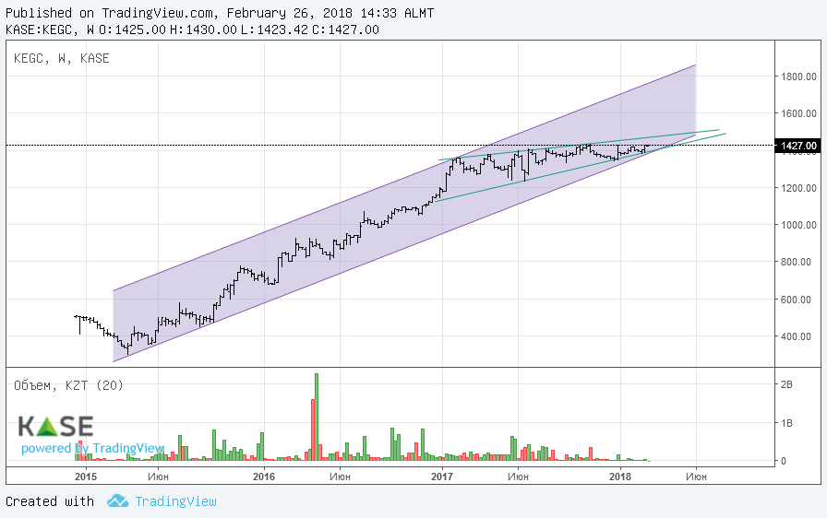Click the 2015 time axis label

click(86, 477)
